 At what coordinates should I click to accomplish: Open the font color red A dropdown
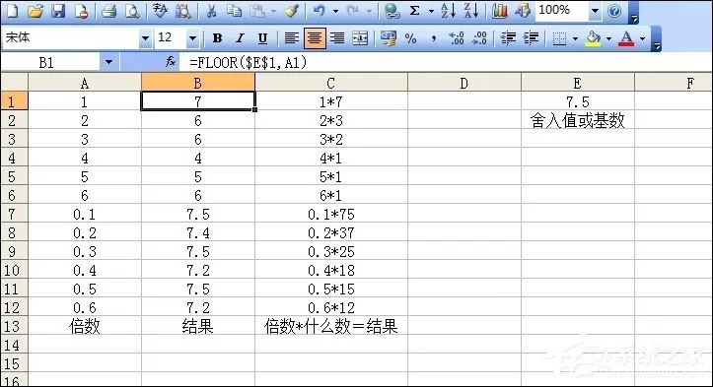[x=642, y=38]
